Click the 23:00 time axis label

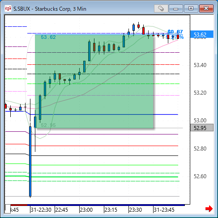pos(86,210)
